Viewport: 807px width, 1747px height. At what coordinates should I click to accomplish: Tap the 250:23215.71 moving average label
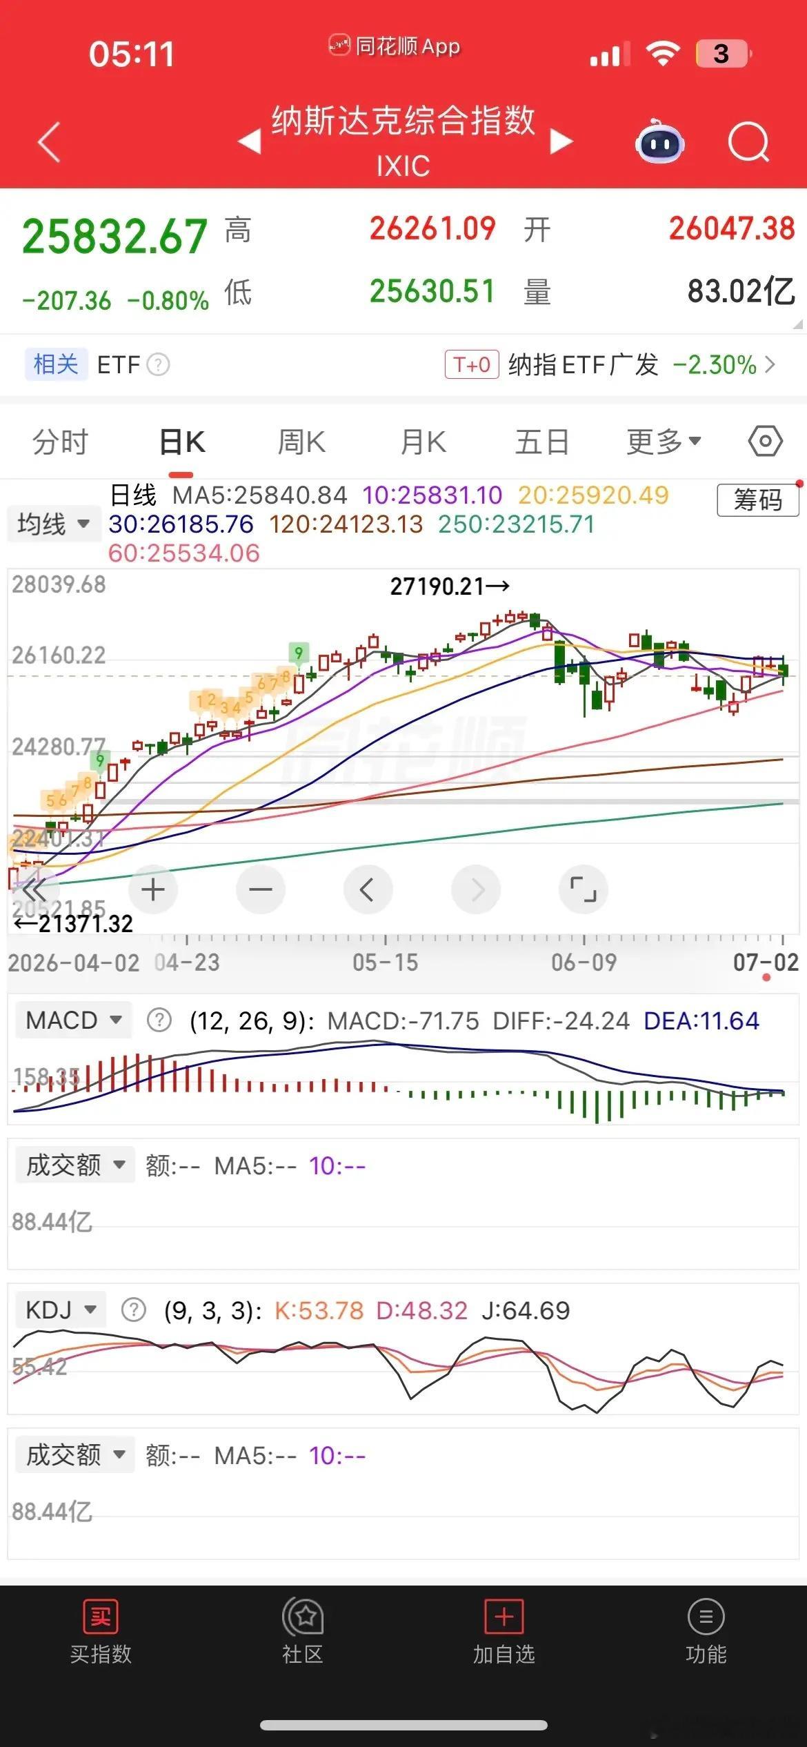(x=516, y=524)
